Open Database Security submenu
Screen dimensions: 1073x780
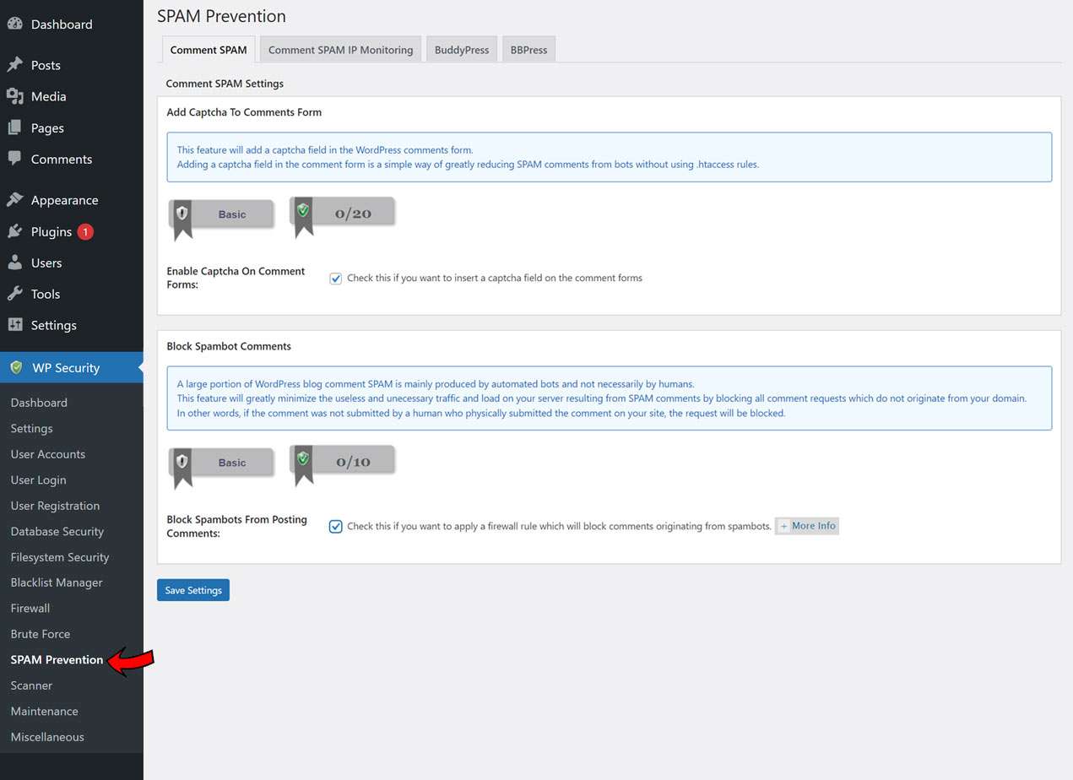tap(57, 531)
